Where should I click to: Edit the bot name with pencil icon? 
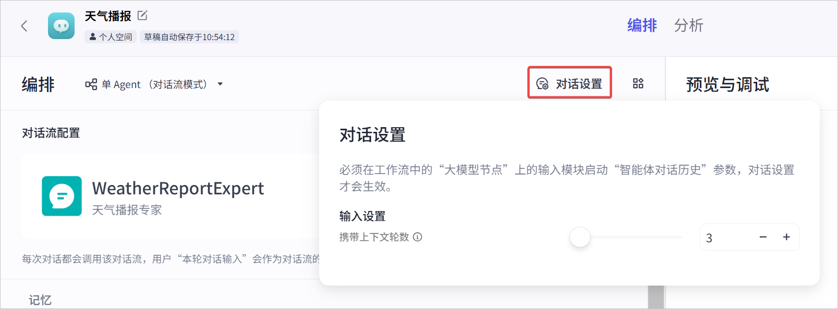[x=142, y=16]
